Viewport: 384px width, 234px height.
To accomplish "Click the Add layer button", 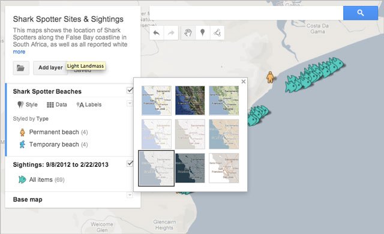I will [x=50, y=68].
